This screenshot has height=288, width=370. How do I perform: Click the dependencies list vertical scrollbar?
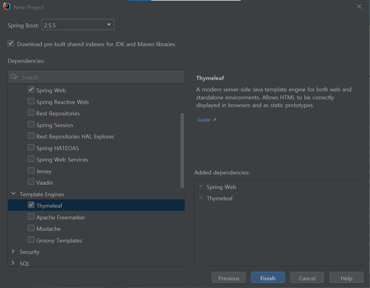pyautogui.click(x=182, y=150)
